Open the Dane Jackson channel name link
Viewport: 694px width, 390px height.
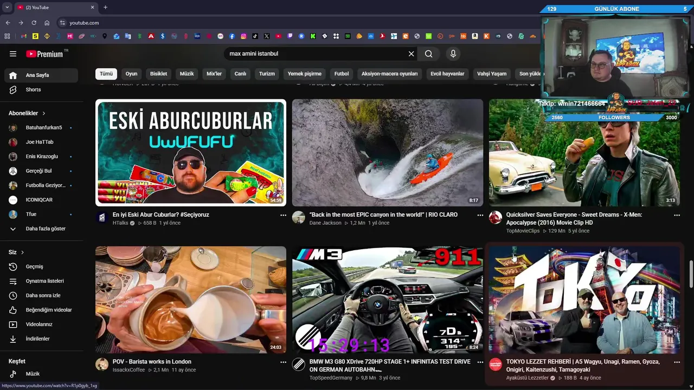click(325, 223)
